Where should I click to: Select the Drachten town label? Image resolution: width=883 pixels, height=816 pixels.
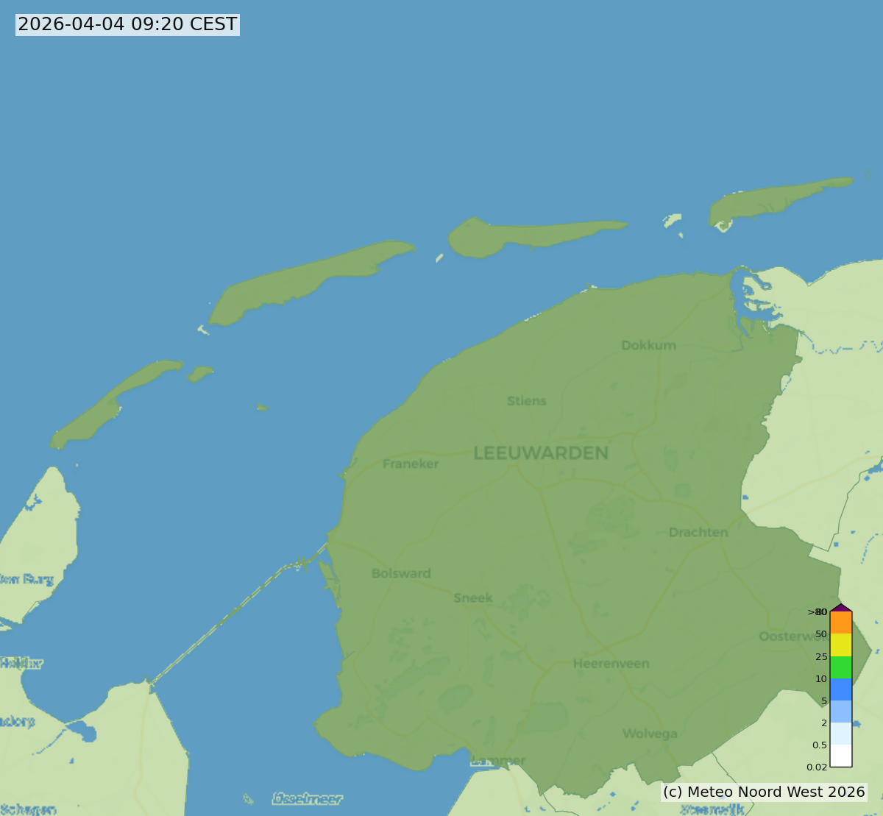click(x=699, y=532)
